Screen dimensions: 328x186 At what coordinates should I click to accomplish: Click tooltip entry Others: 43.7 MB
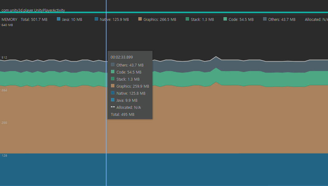pos(127,65)
